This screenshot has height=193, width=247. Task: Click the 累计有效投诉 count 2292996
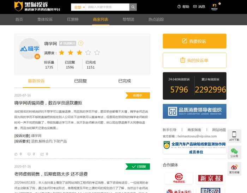coord(210,89)
